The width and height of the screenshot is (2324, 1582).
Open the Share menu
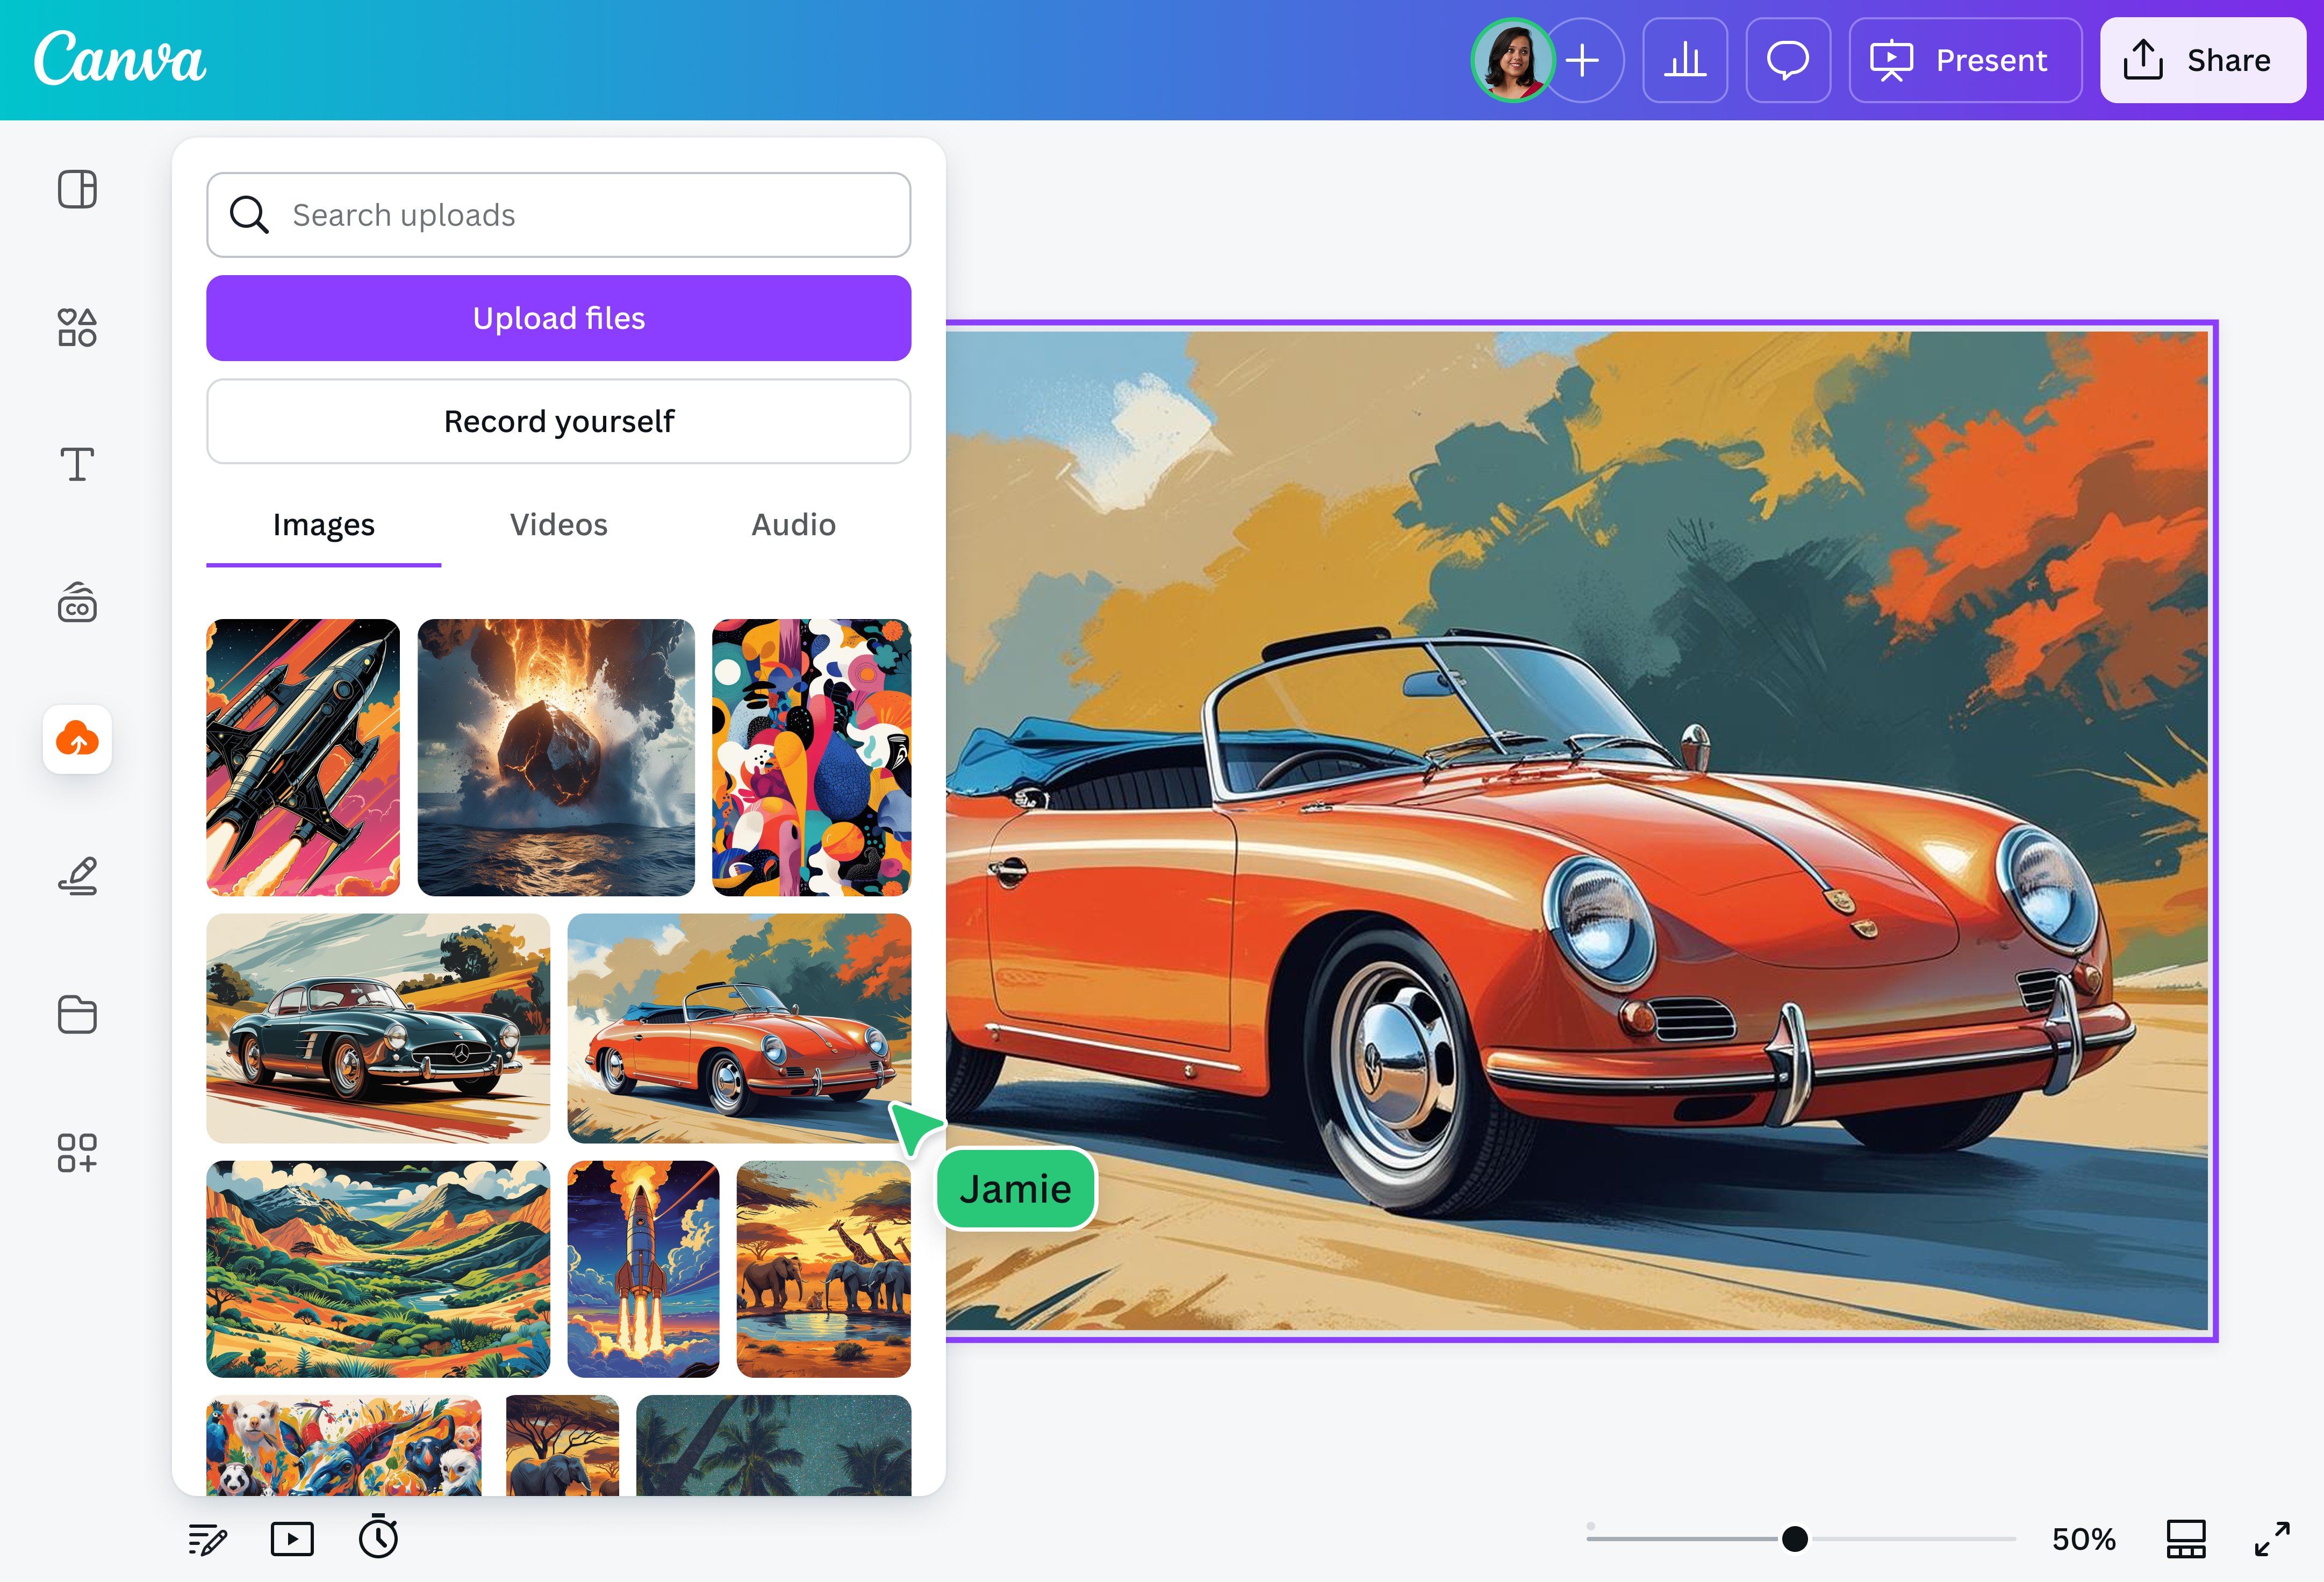point(2202,60)
